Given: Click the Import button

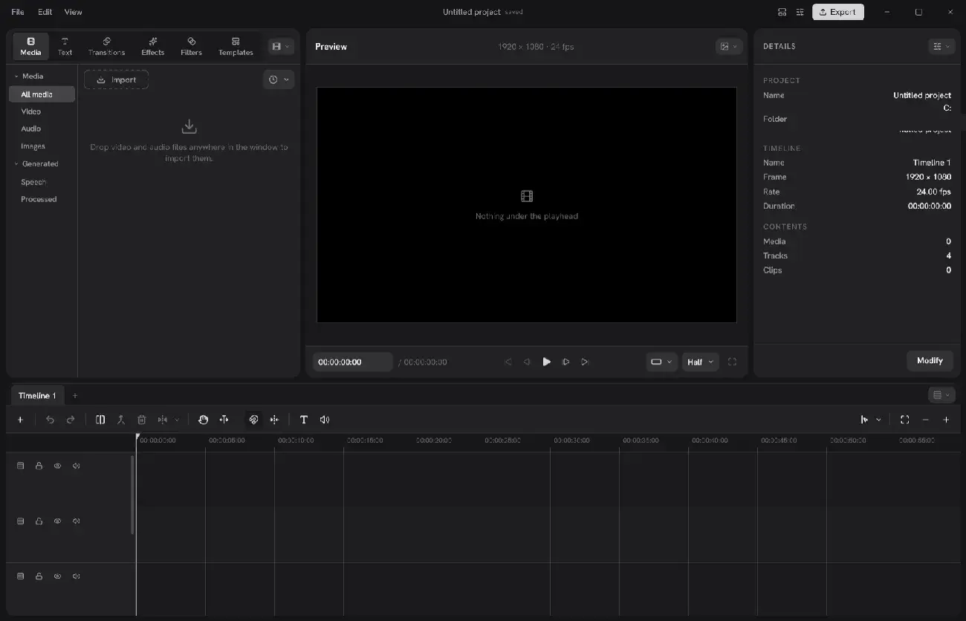Looking at the screenshot, I should (x=116, y=79).
